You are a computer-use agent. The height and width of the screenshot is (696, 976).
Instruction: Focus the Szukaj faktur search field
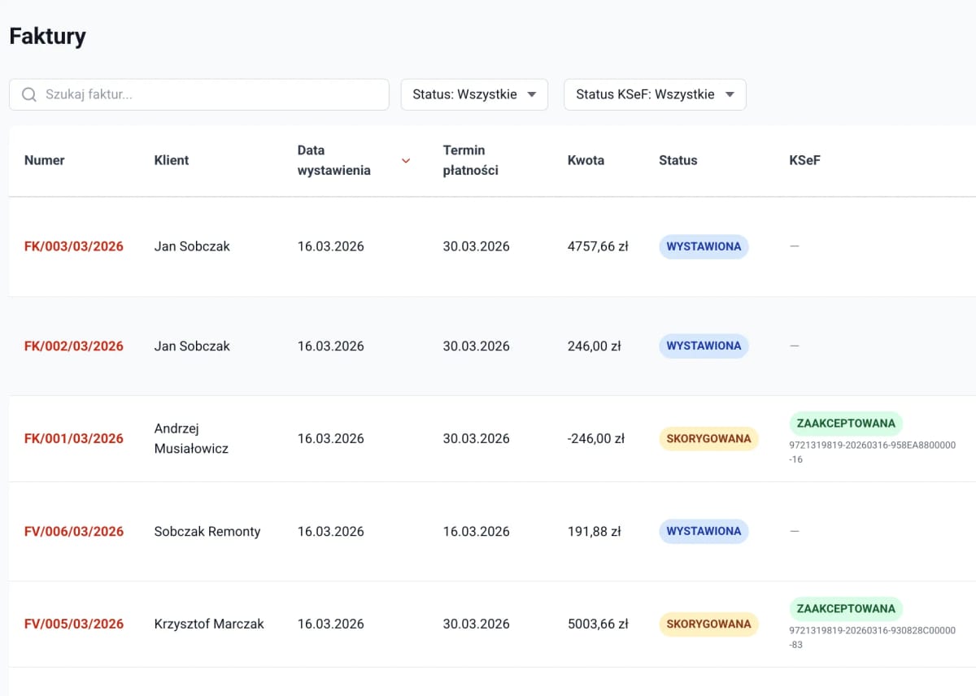[199, 94]
